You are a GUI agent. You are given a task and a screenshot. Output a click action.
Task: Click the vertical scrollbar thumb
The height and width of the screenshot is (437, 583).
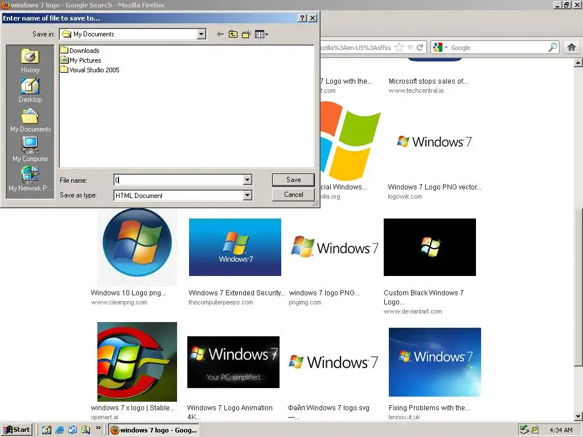[x=578, y=287]
